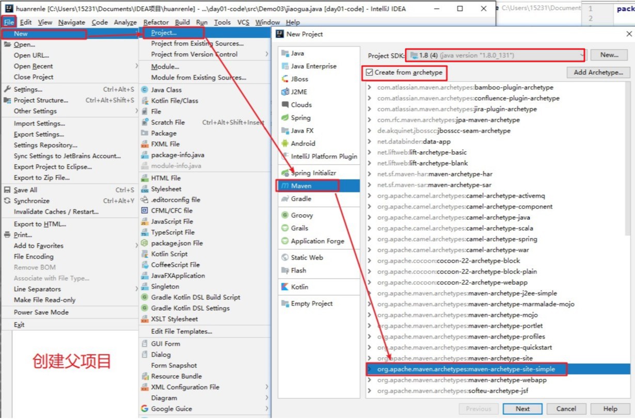Click the Save All disk icon
The image size is (635, 419).
tap(7, 190)
